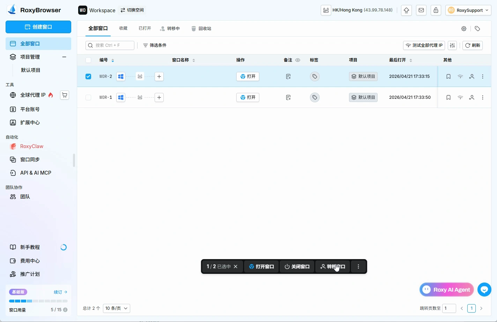Click the upload icon in the header
The height and width of the screenshot is (322, 497).
(x=406, y=10)
